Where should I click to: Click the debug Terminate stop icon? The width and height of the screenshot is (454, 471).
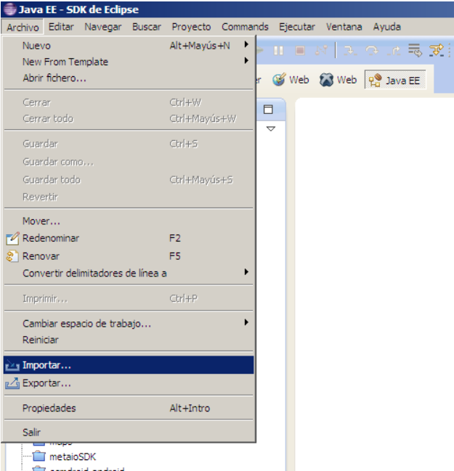click(300, 51)
